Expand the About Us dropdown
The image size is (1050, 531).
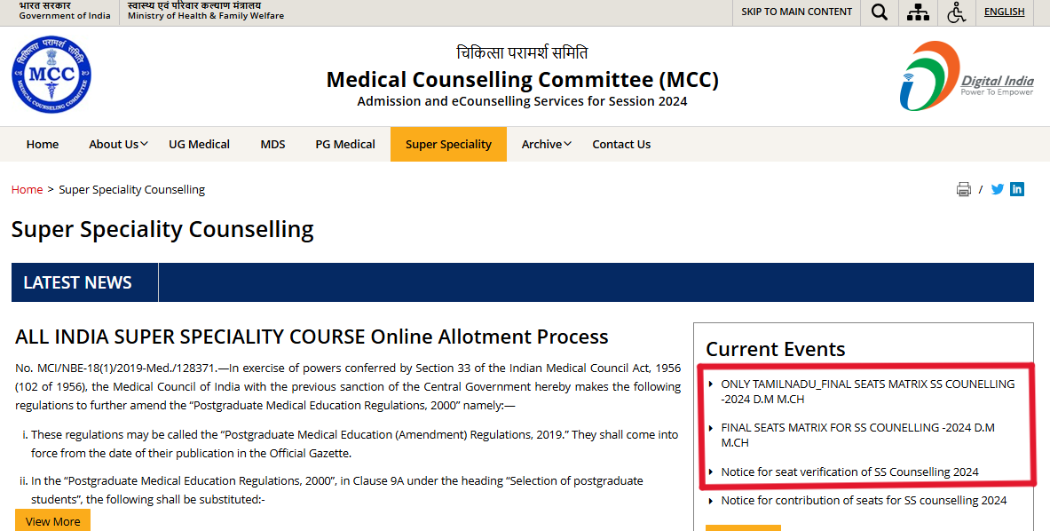point(114,144)
